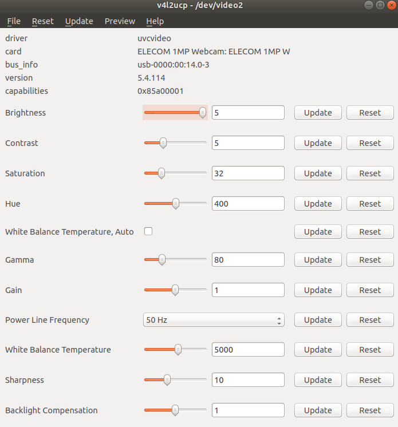Viewport: 398px width, 427px height.
Task: Click the Gain slider handle
Action: tap(175, 290)
